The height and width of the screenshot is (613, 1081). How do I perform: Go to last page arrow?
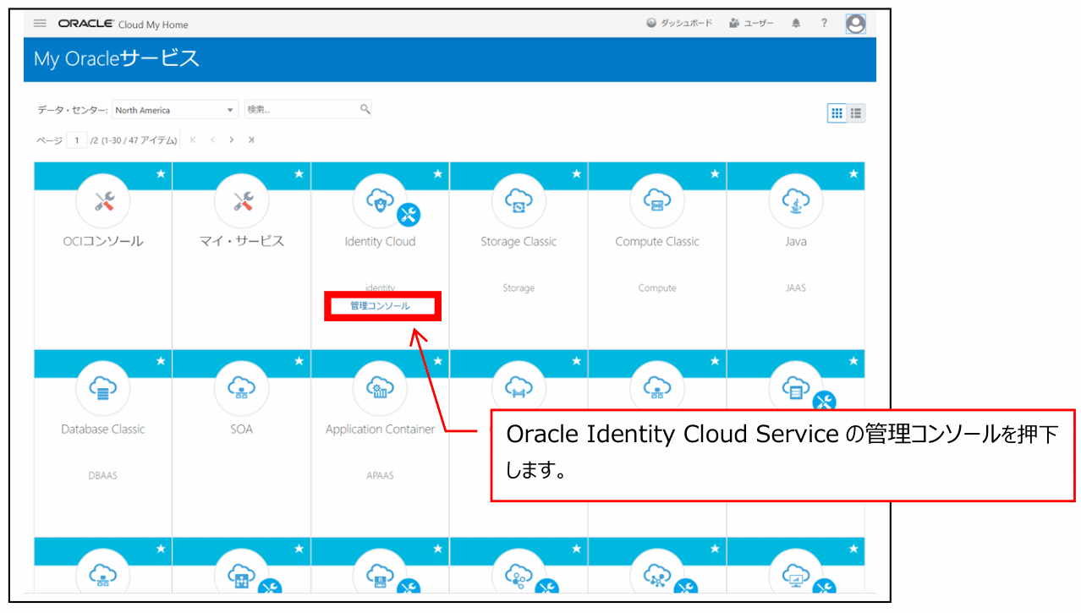pos(251,140)
